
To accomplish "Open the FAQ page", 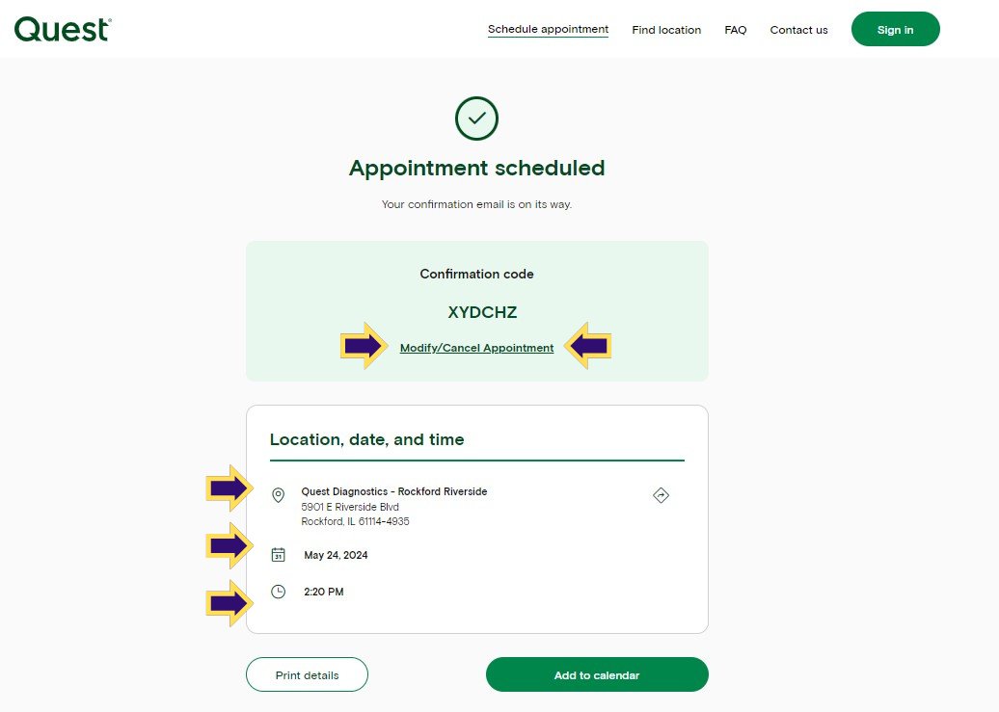I will point(735,30).
